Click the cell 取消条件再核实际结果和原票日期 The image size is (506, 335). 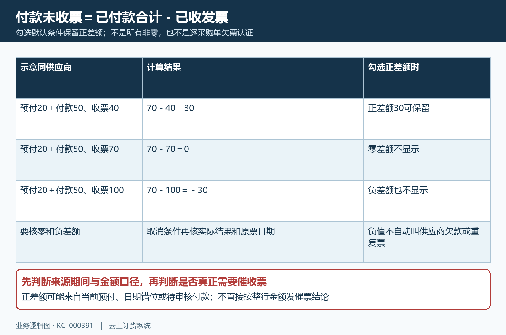(253, 242)
